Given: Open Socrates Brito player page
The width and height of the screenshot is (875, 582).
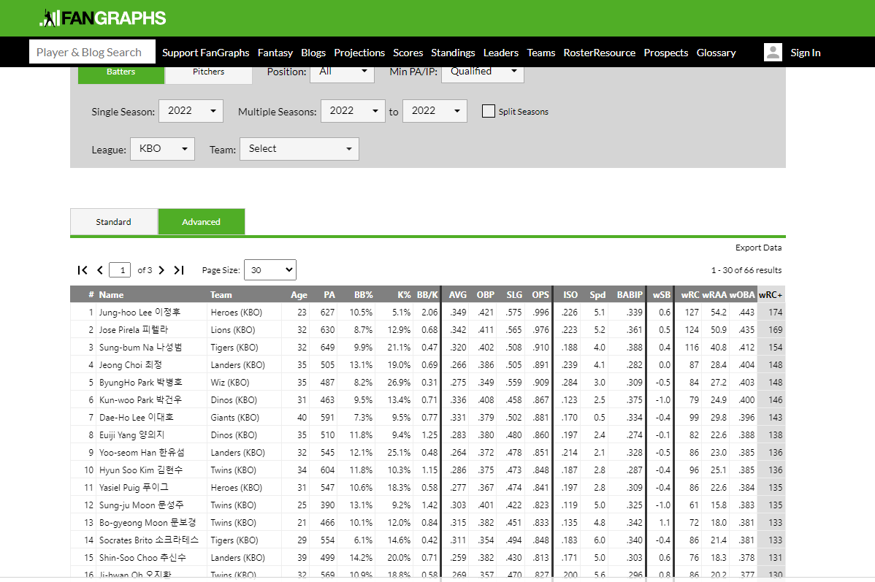Looking at the screenshot, I should tap(148, 540).
